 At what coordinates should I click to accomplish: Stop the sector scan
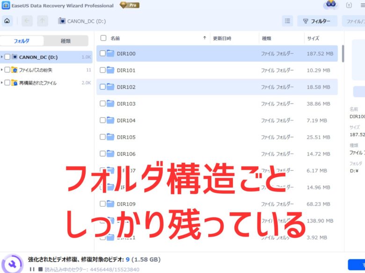point(41,269)
